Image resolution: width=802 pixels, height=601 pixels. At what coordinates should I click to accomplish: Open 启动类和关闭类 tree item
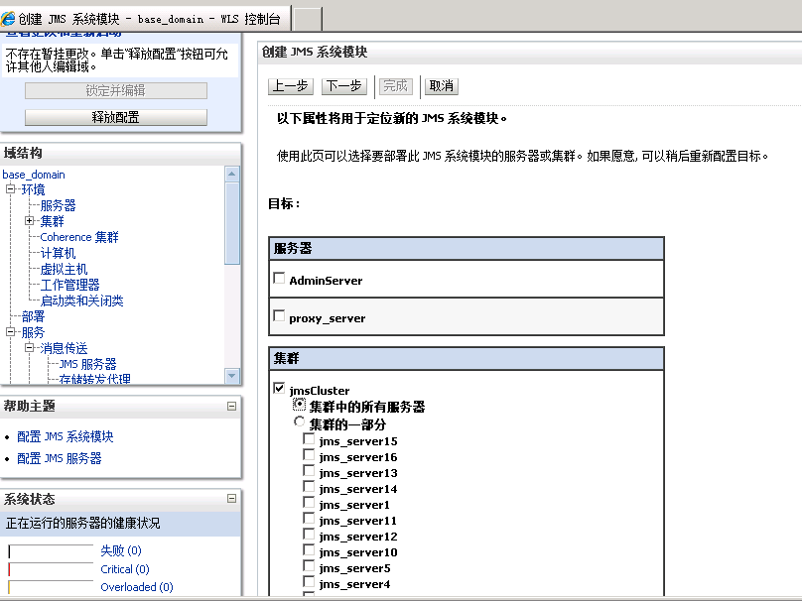[81, 300]
